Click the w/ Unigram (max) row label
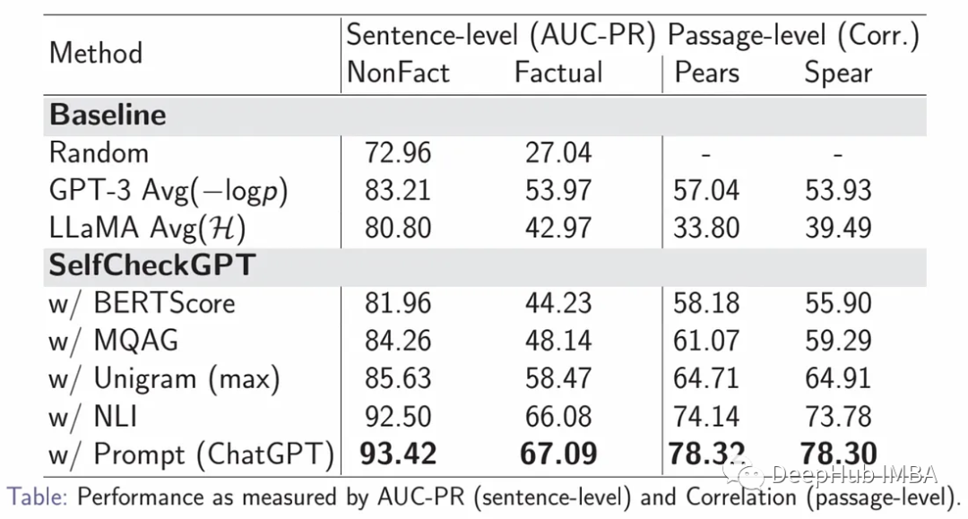Viewport: 968px width, 519px height. [164, 379]
